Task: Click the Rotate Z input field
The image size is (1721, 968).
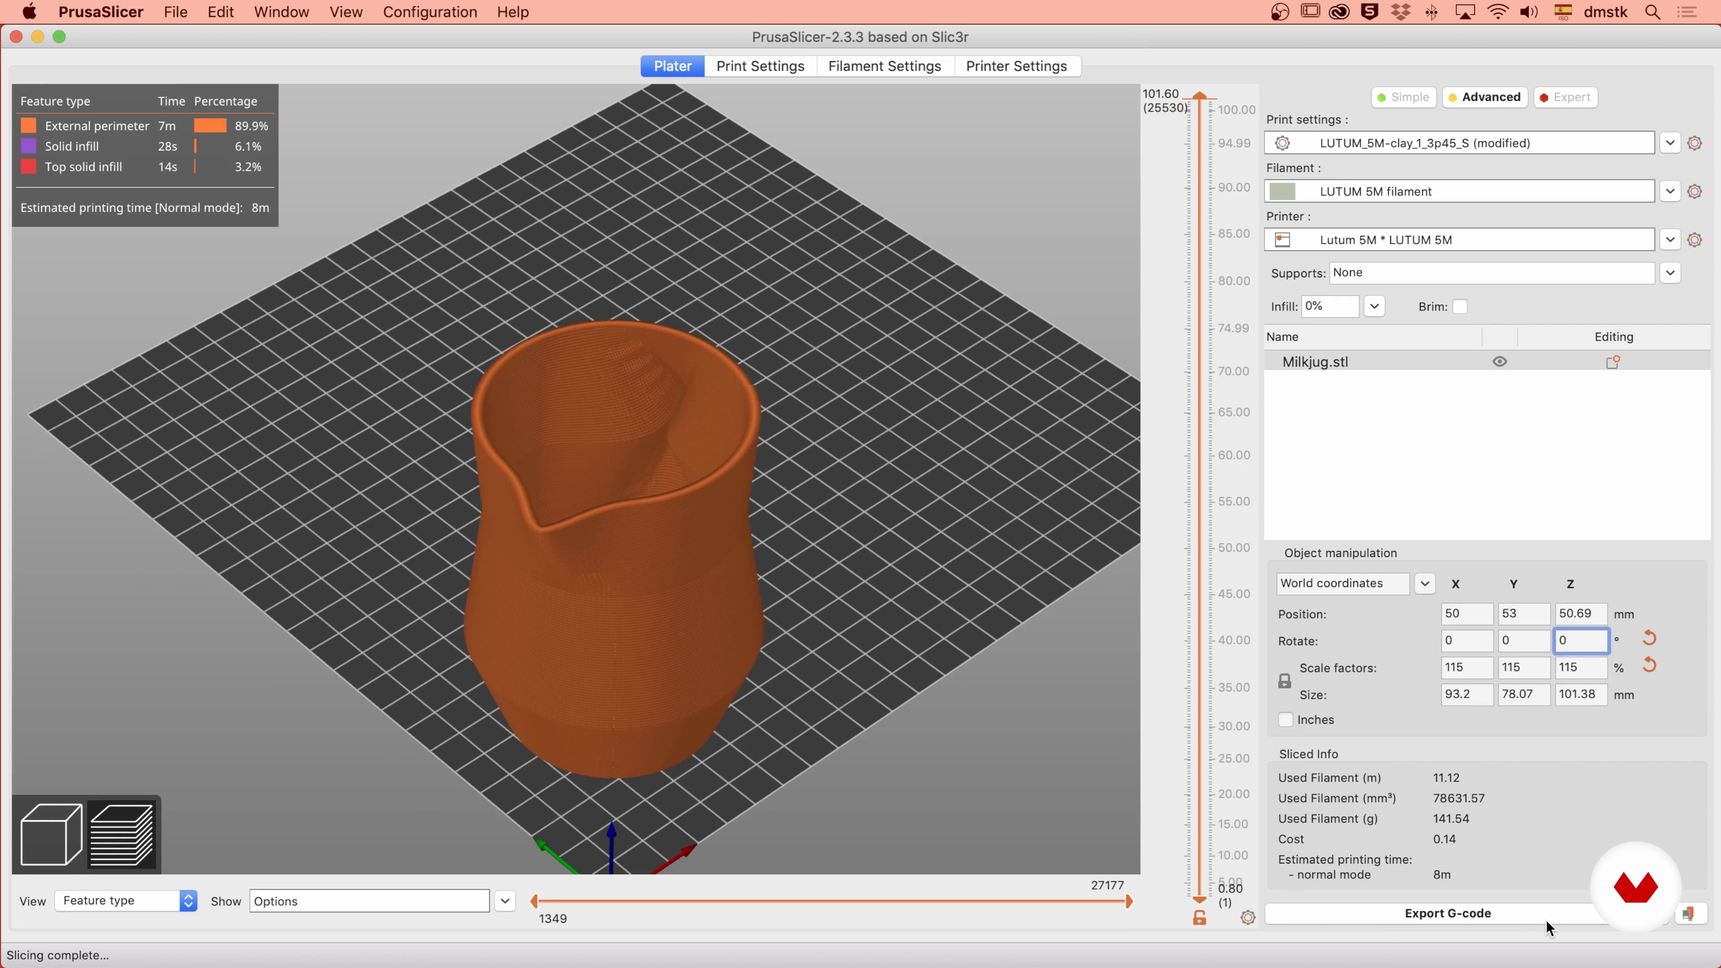Action: pyautogui.click(x=1581, y=640)
